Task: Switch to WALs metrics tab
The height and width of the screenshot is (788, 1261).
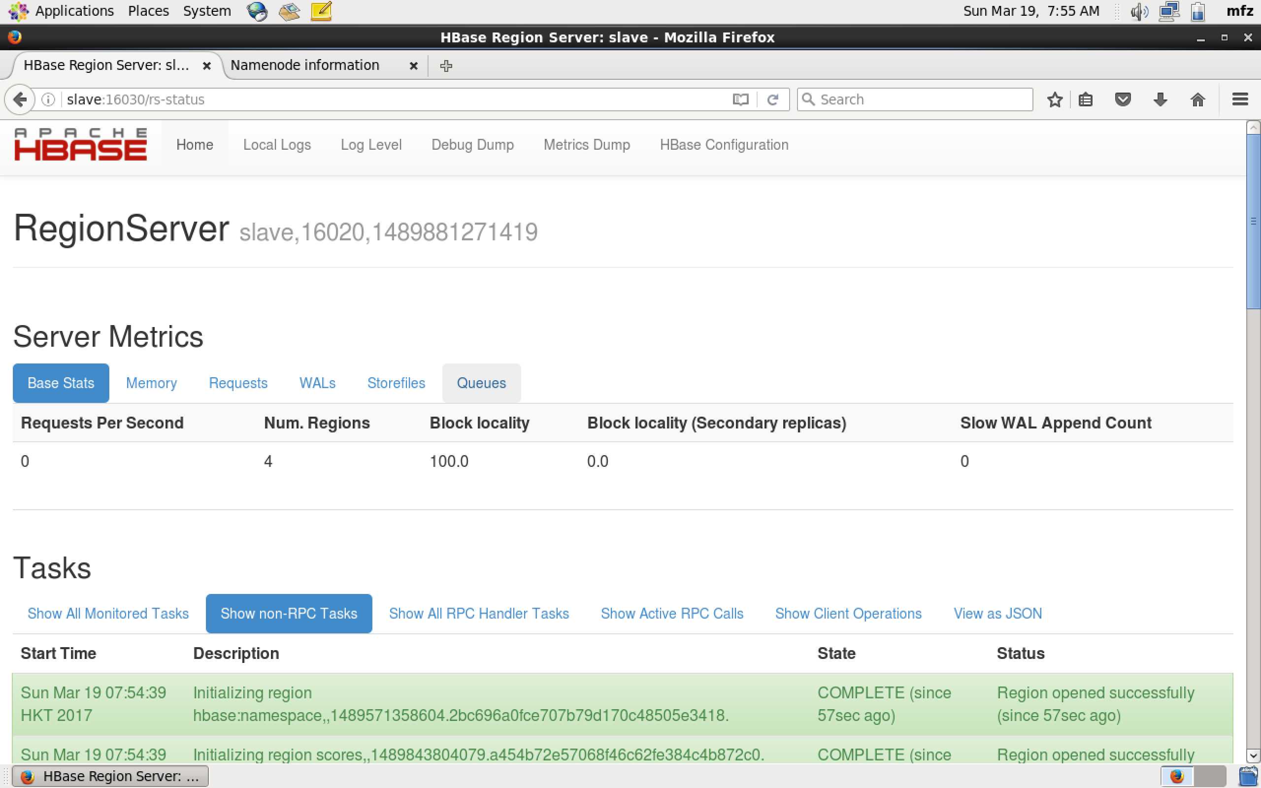Action: pyautogui.click(x=317, y=383)
